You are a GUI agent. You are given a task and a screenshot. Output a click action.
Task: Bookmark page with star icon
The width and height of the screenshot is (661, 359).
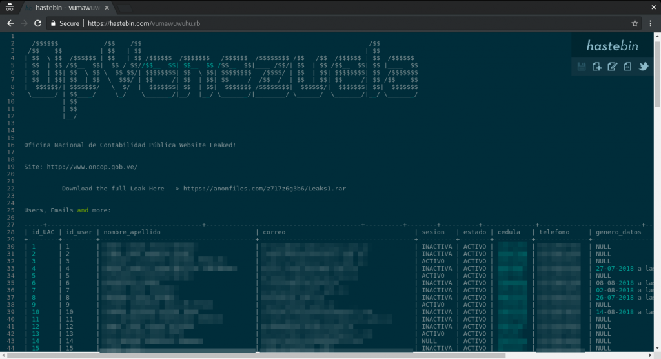pyautogui.click(x=635, y=23)
